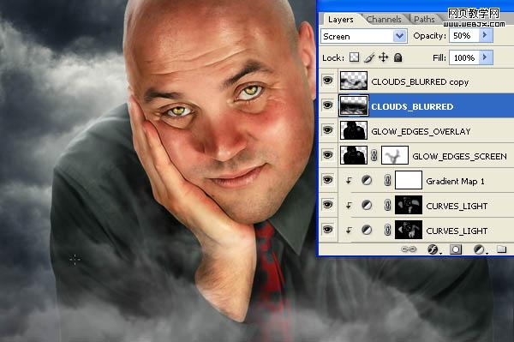This screenshot has height=342, width=514.
Task: Select the bottom CURVES_LIGHT mask thumbnail
Action: point(409,230)
